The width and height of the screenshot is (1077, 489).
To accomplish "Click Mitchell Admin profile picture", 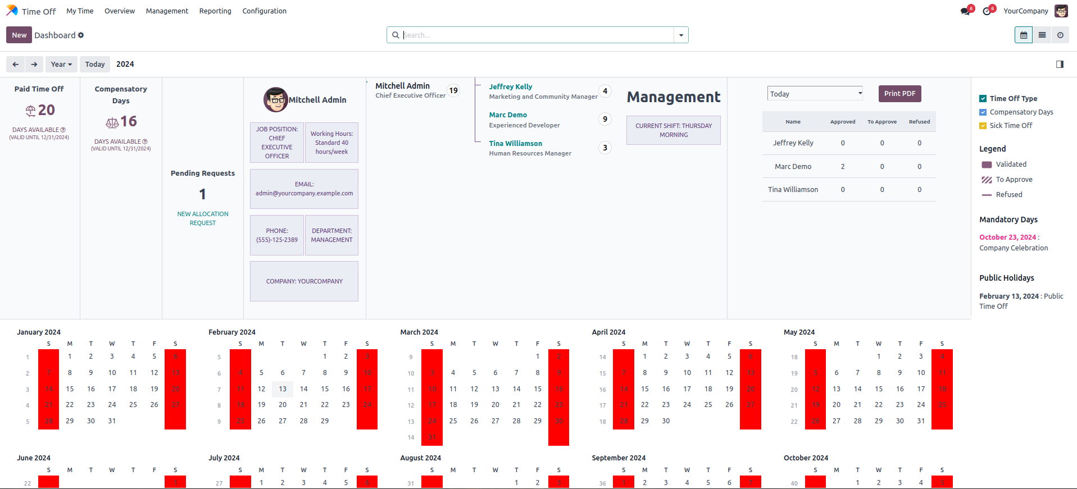I will point(276,100).
